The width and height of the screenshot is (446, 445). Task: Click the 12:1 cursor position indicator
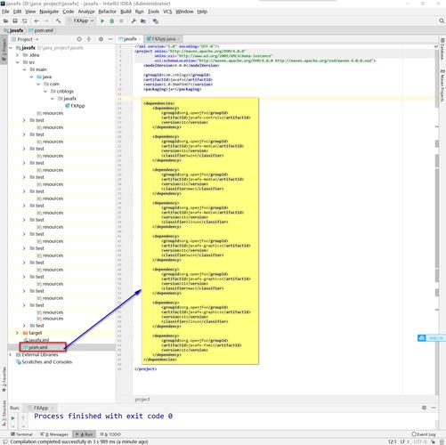click(x=393, y=441)
